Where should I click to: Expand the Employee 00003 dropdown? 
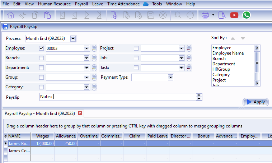click(86, 48)
